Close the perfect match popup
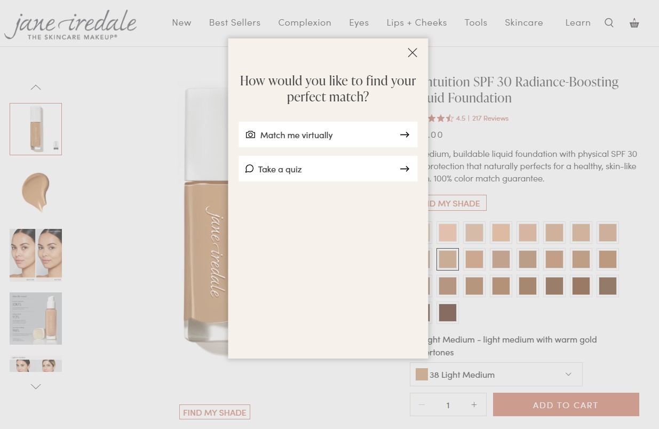Screen dimensions: 659x429 412,52
